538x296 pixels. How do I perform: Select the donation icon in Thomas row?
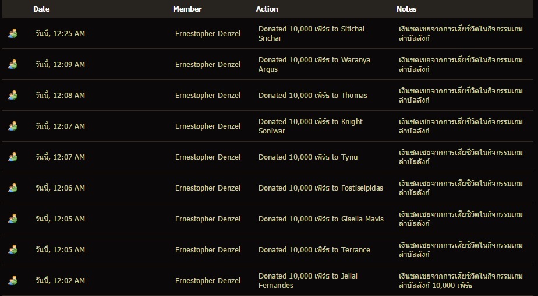(13, 95)
